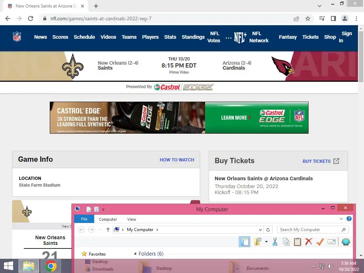Toggle Chrome side panel
Image resolution: width=364 pixels, height=273 pixels.
tap(333, 18)
